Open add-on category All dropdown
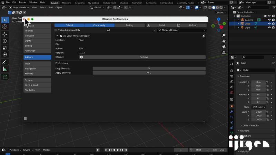Image resolution: width=276 pixels, height=155 pixels. point(131,30)
